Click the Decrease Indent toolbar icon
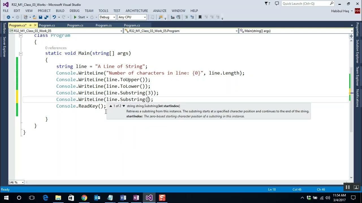The height and width of the screenshot is (203, 362). [173, 17]
